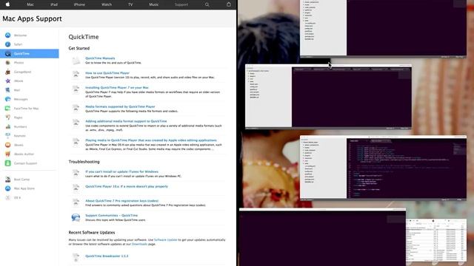Open the Watch navigation item
This screenshot has height=266, width=474.
tap(107, 4)
